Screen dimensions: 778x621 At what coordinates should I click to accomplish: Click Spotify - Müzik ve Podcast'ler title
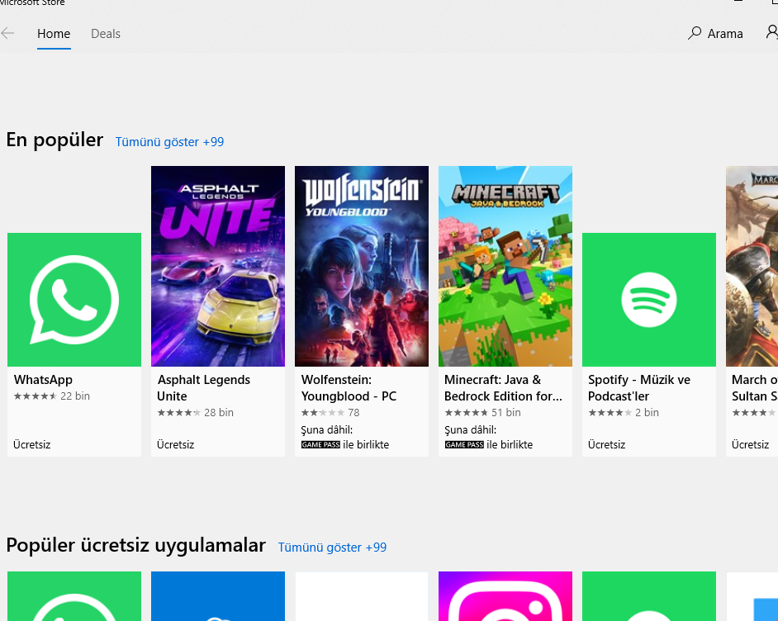coord(639,388)
